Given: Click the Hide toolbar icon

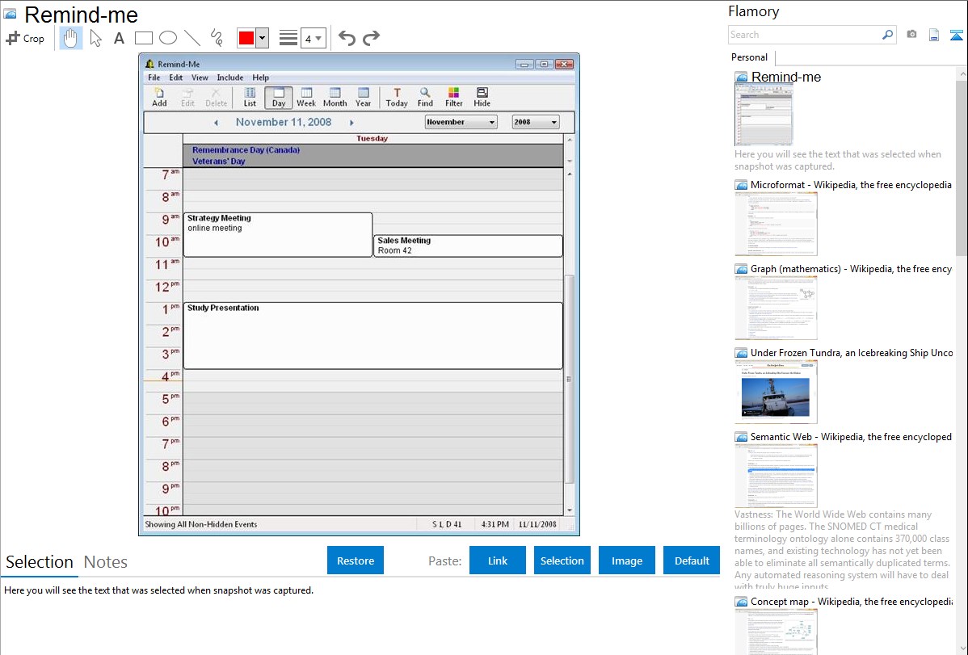Looking at the screenshot, I should (482, 97).
